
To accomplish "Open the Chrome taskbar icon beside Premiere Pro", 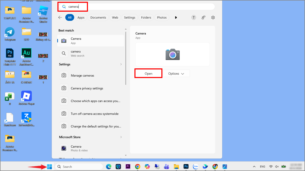I will tap(138, 166).
